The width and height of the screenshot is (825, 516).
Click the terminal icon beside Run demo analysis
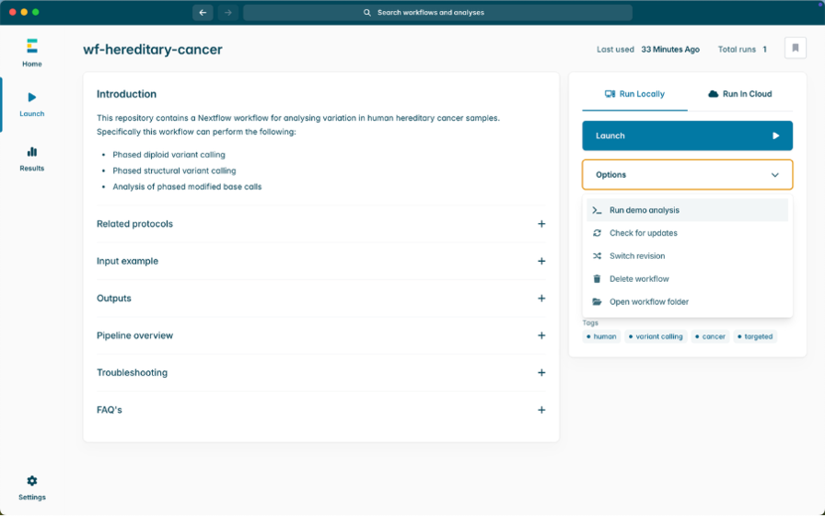click(597, 210)
